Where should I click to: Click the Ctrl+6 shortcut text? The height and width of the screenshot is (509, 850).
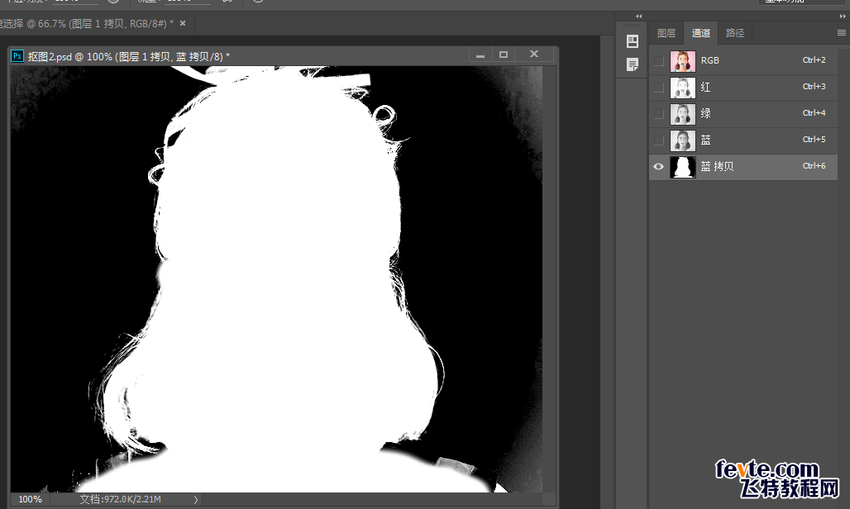[x=814, y=166]
